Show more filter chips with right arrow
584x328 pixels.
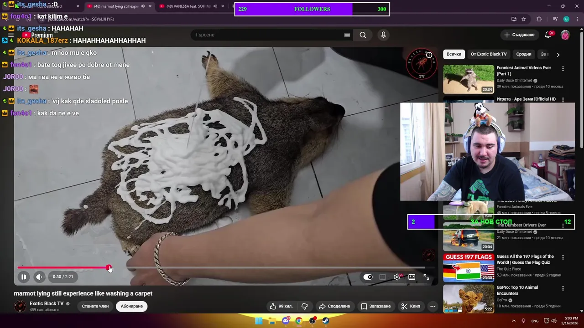[x=558, y=54]
